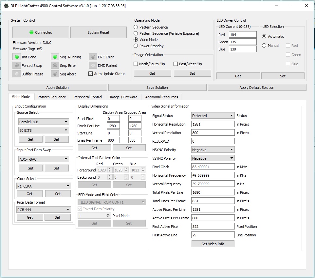
Task: Click the Total Pixels Per Line field
Action: coord(213,192)
